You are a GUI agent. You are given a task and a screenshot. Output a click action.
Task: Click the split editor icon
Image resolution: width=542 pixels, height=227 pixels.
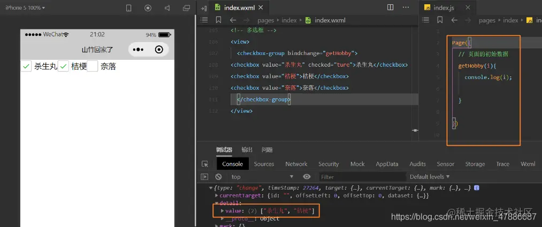tap(390, 7)
